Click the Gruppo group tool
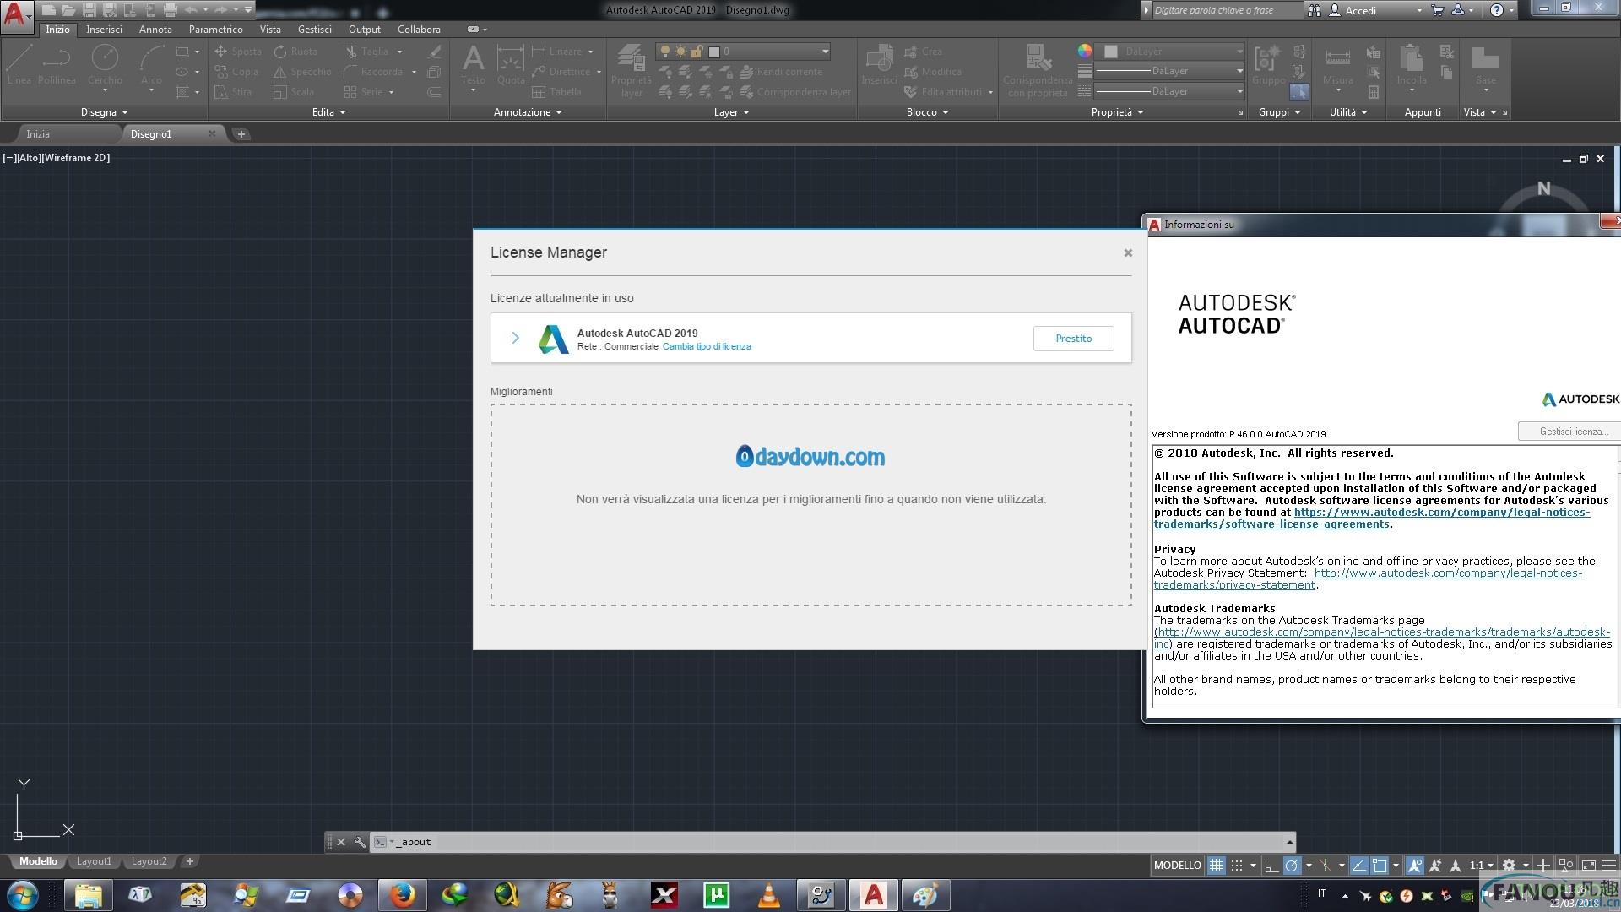The image size is (1621, 912). (1268, 66)
